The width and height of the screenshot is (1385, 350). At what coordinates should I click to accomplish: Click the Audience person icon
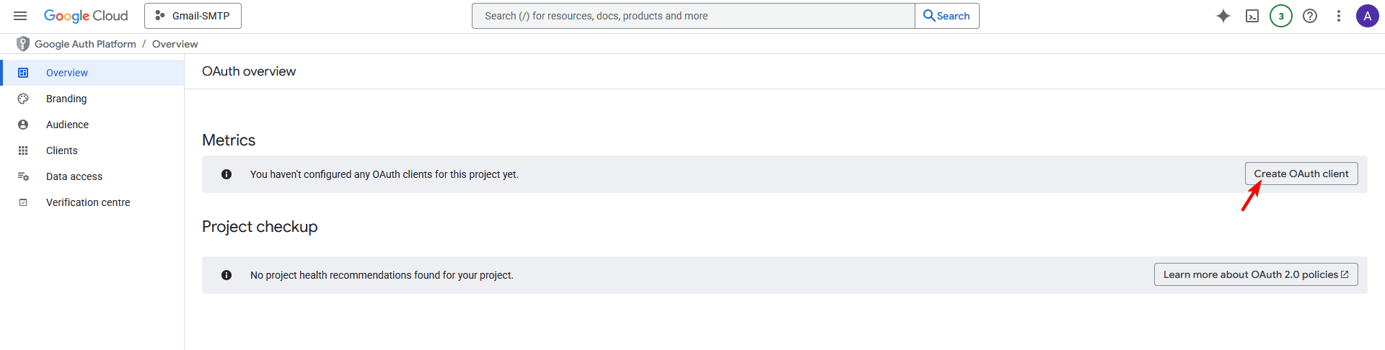pos(23,125)
